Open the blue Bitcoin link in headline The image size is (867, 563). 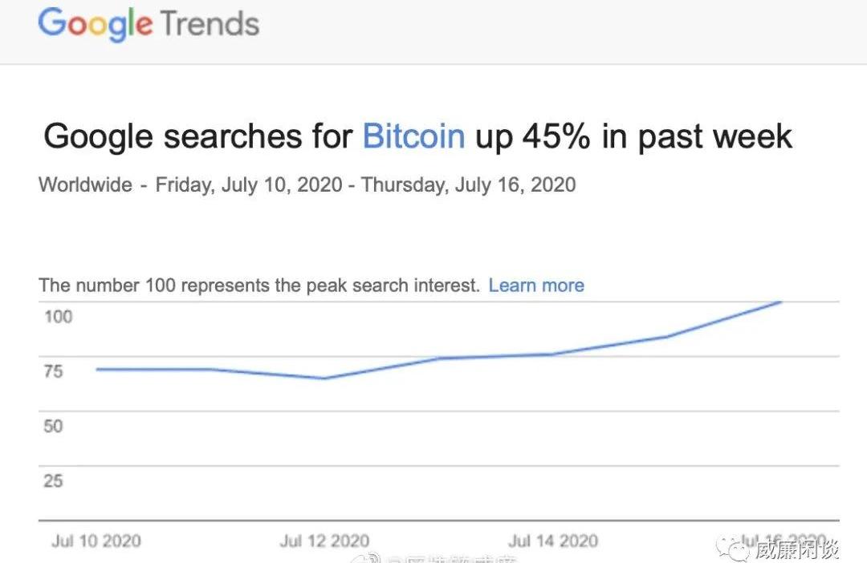(x=413, y=136)
